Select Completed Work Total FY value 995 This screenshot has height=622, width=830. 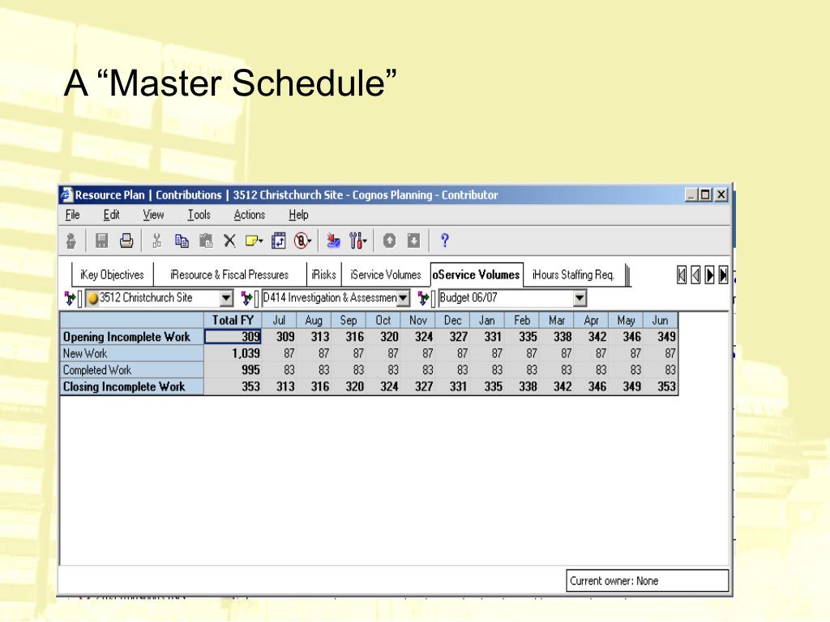[x=233, y=369]
